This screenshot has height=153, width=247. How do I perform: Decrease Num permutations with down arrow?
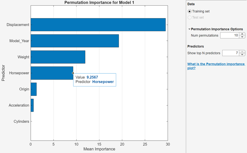[x=242, y=37]
